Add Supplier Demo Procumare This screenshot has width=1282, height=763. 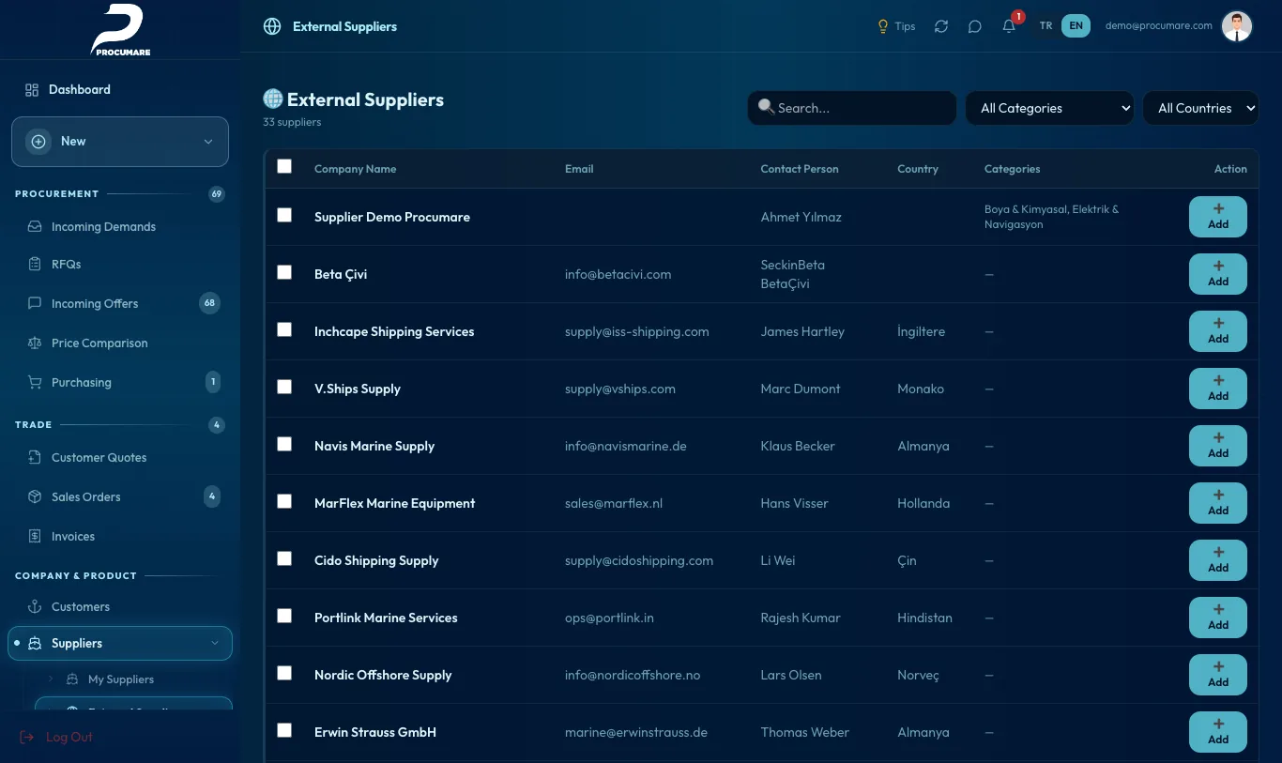(1217, 217)
